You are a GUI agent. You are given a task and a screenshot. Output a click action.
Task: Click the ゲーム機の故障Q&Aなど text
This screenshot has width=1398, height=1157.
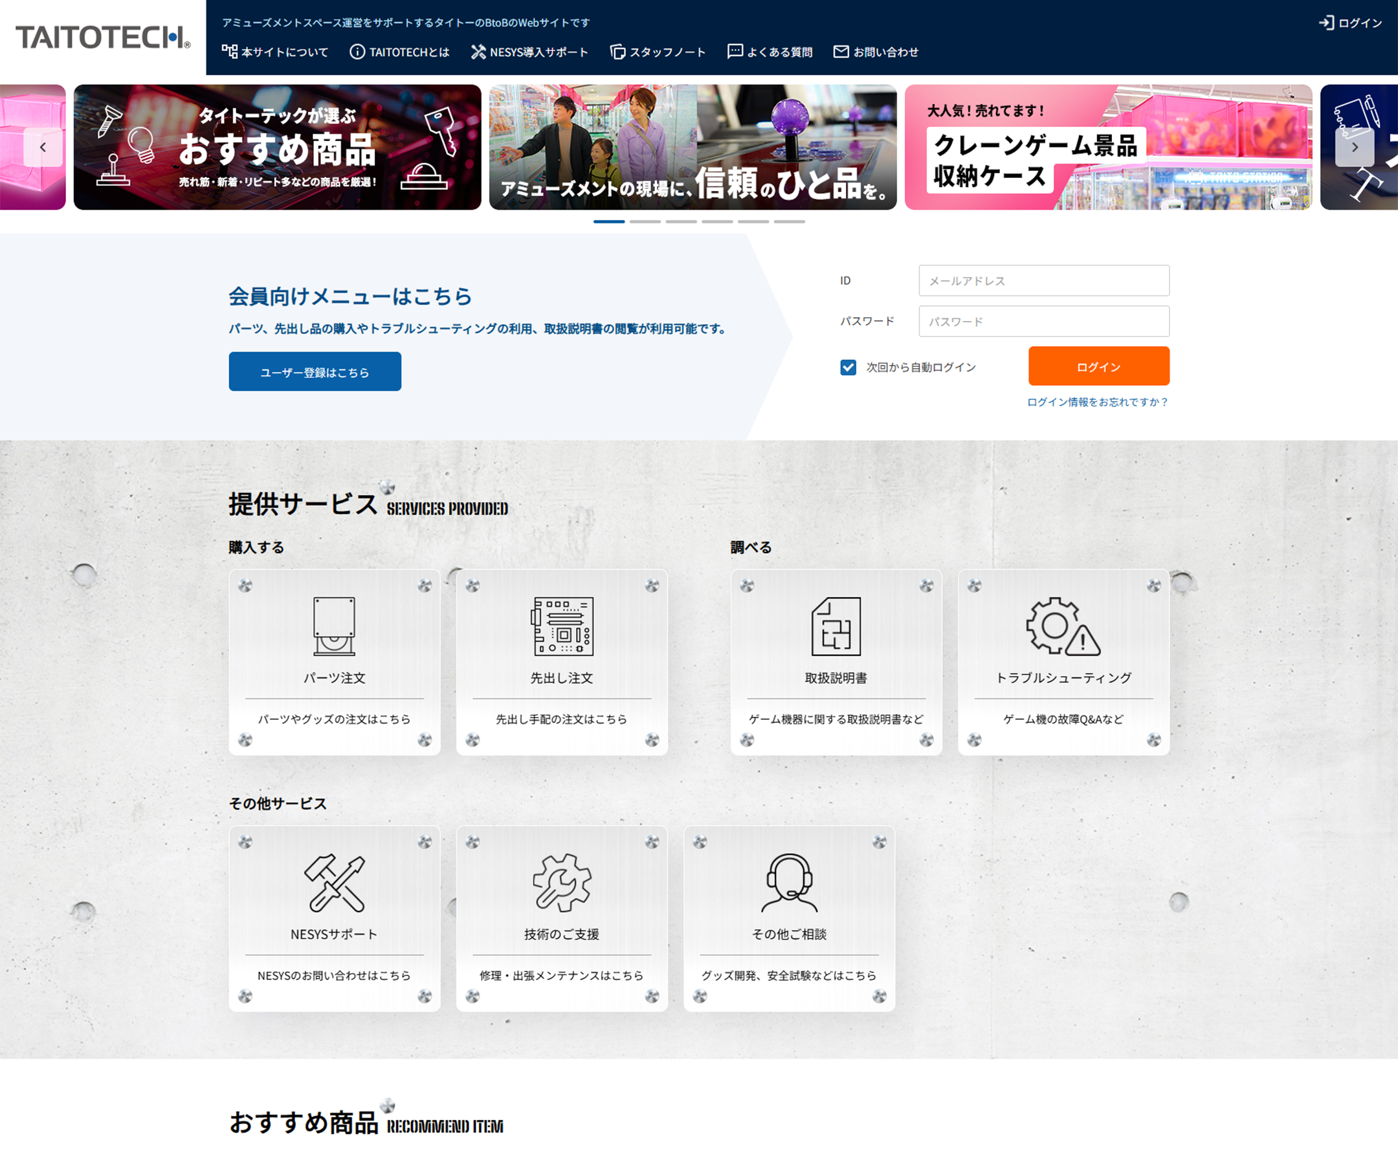point(1063,719)
